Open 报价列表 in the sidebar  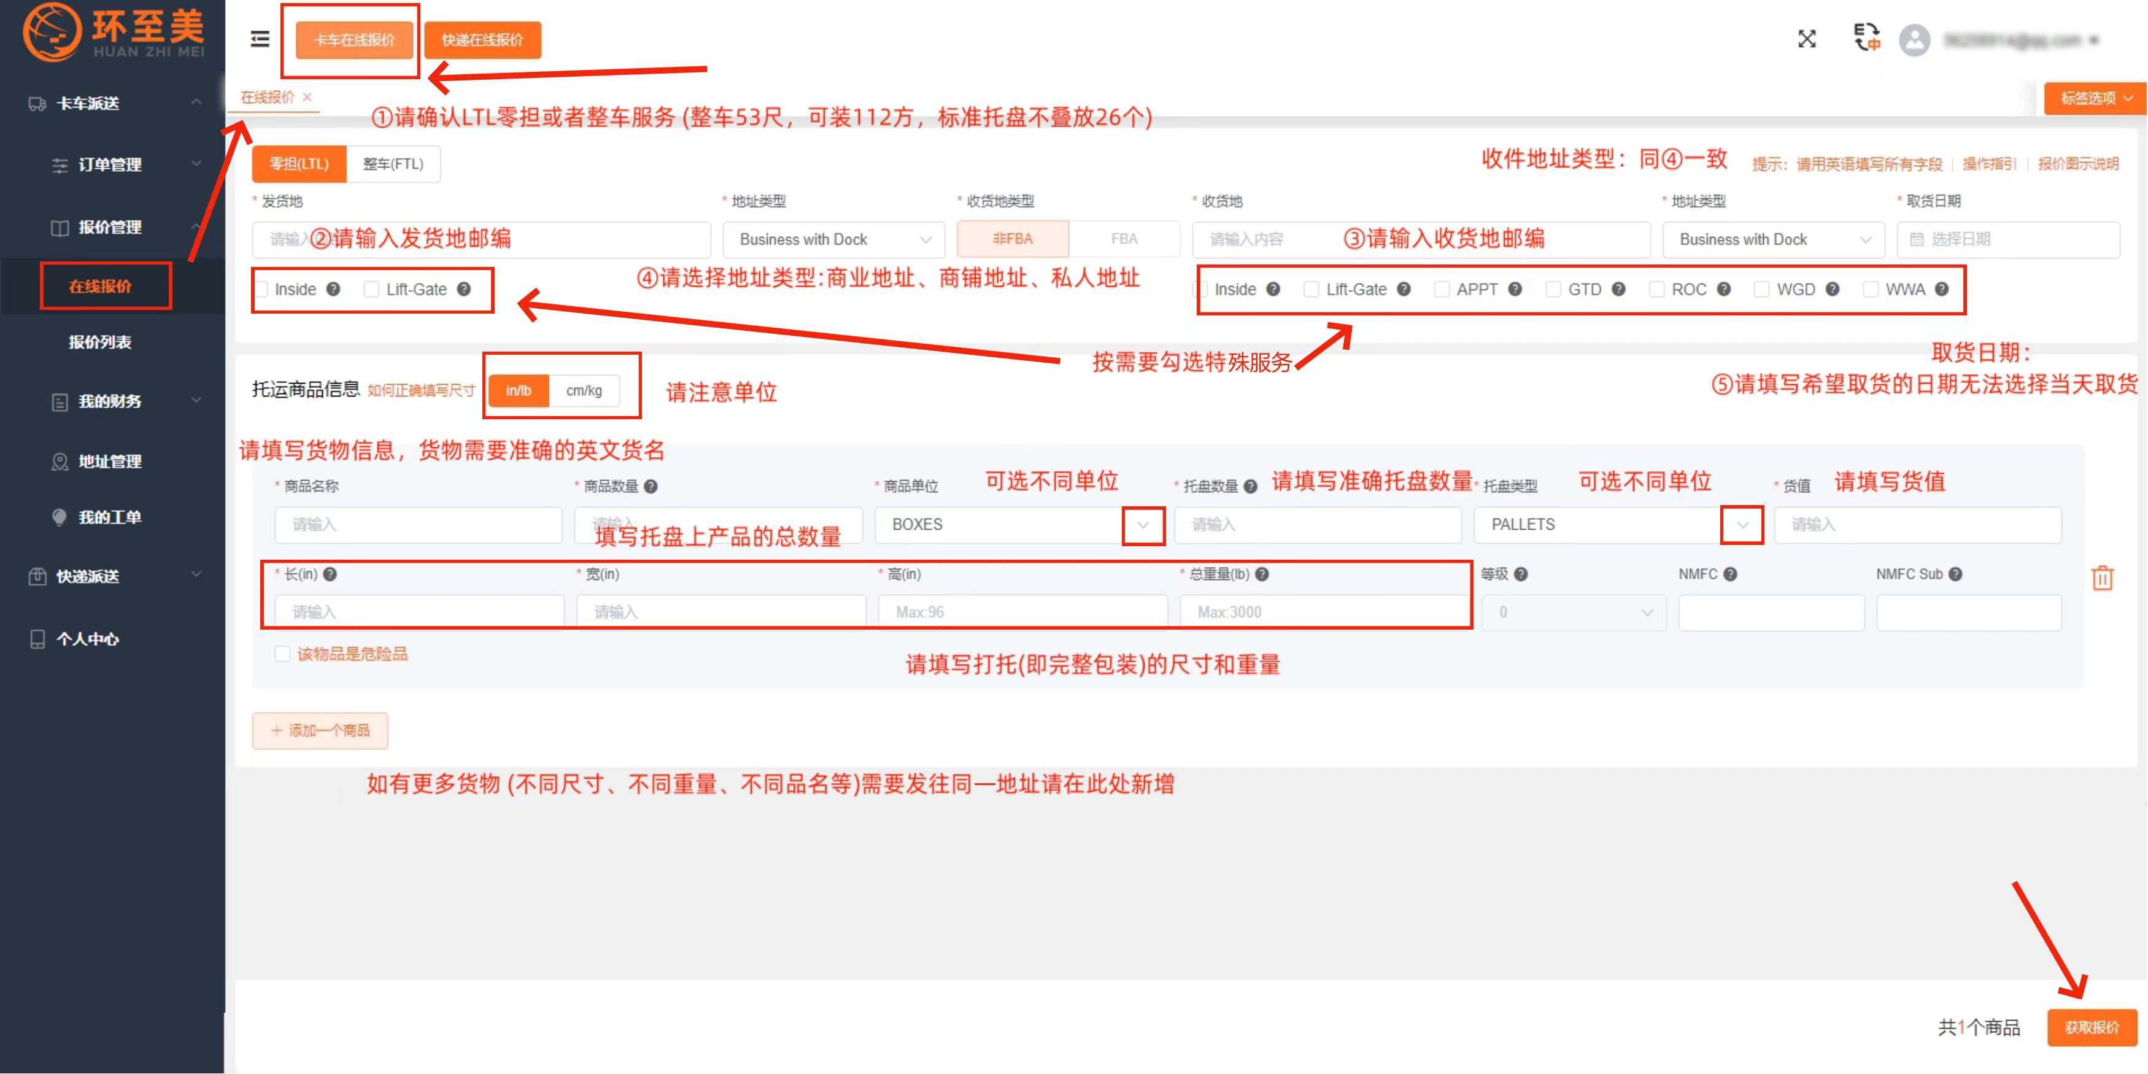[x=100, y=342]
